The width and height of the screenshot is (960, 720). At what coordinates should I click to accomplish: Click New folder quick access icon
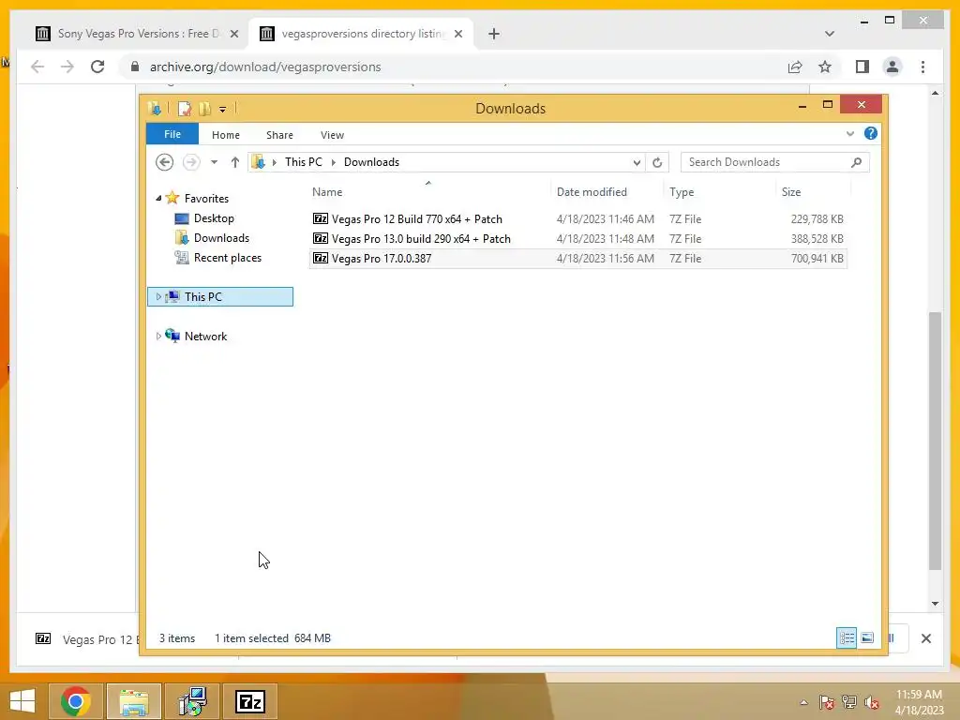[x=204, y=109]
